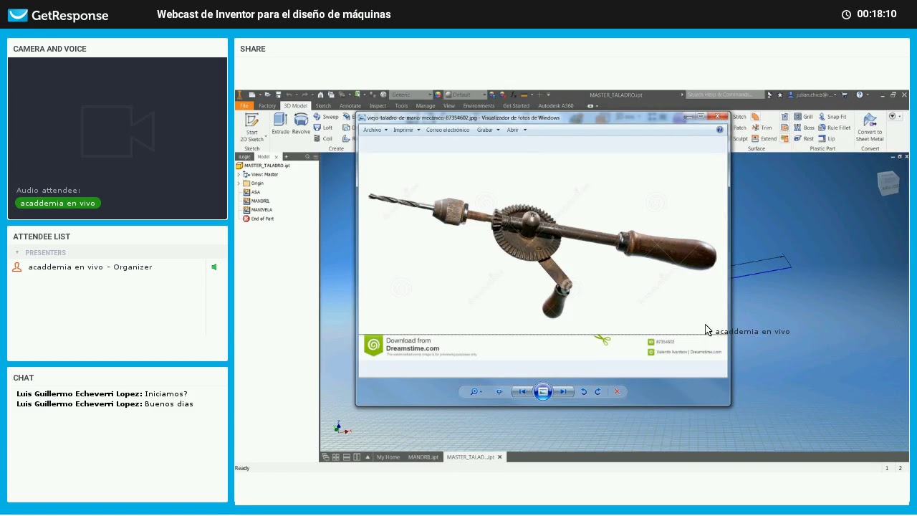Select the Boss plastic part tool
Image resolution: width=917 pixels, height=516 pixels.
804,128
